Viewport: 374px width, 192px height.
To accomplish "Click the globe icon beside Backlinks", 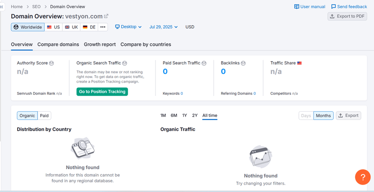I will click(x=243, y=63).
